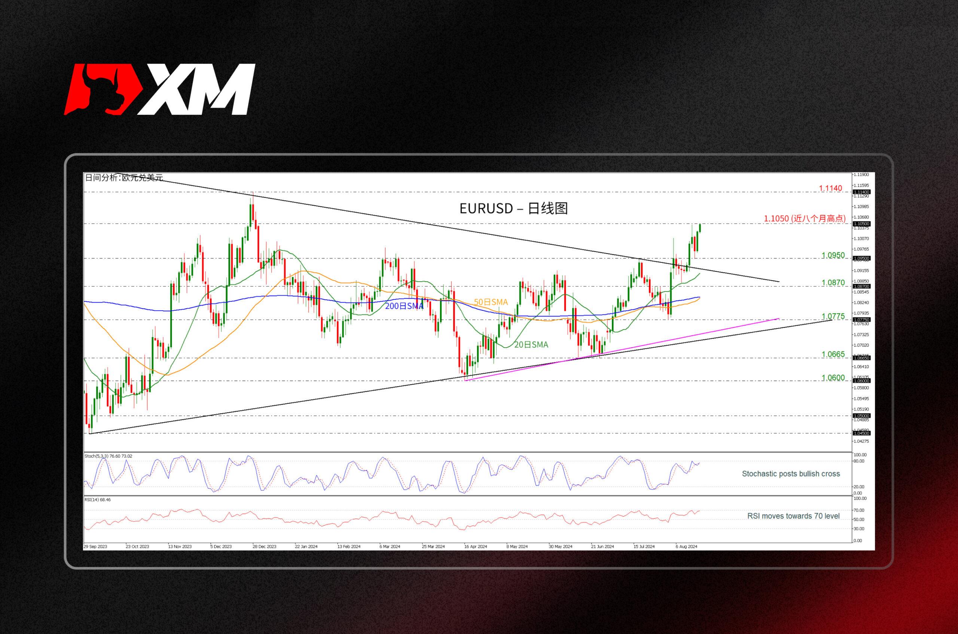Click the black '1.07750' price axis tag
The height and width of the screenshot is (634, 958).
(x=862, y=319)
